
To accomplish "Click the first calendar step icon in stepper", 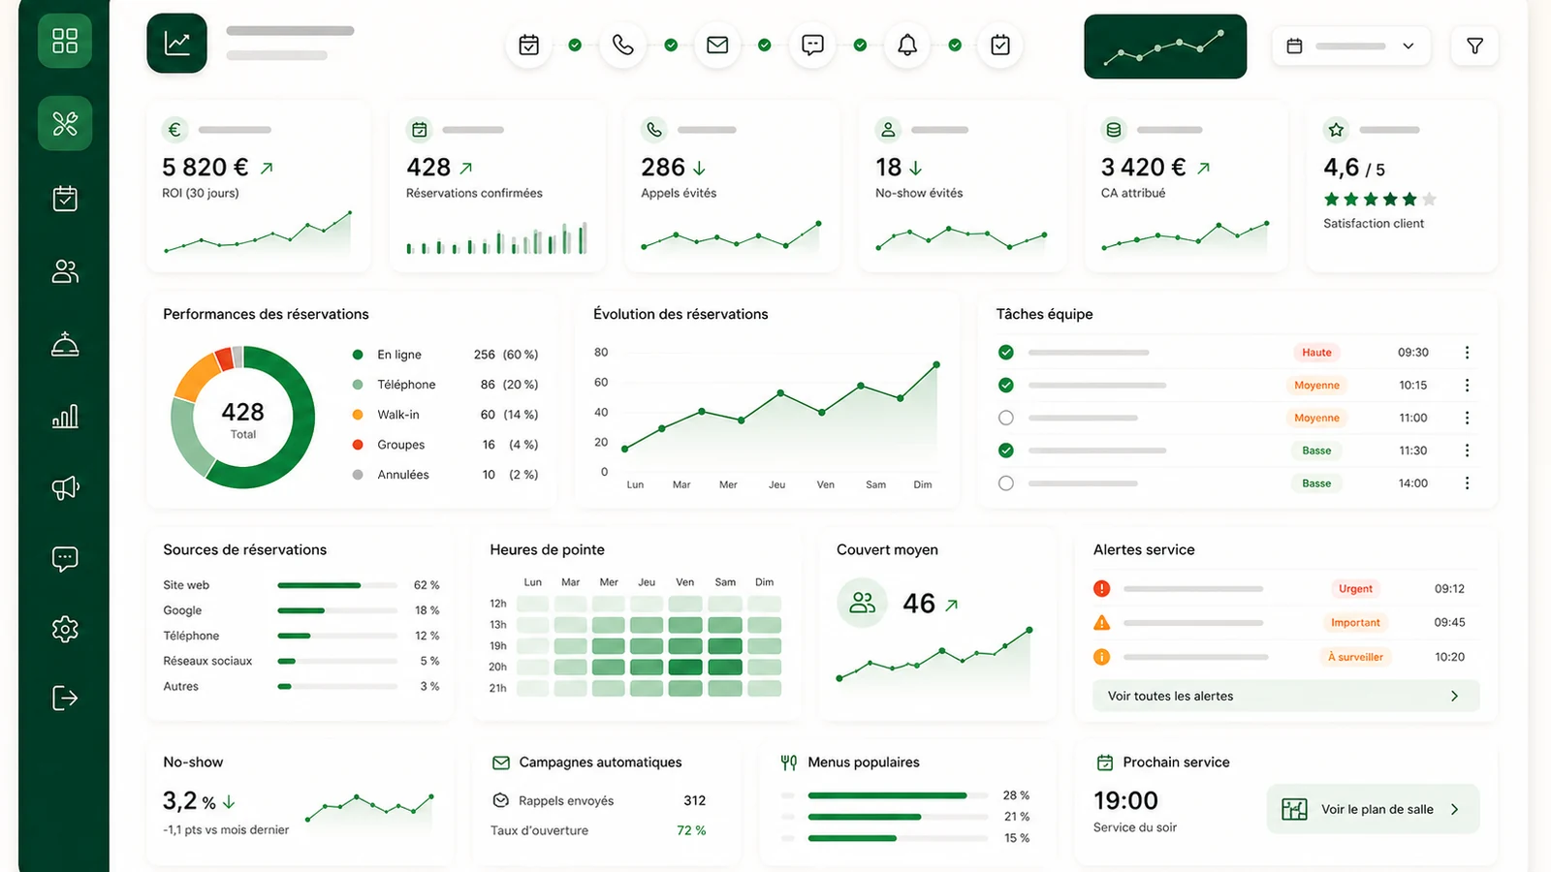I will [x=529, y=46].
